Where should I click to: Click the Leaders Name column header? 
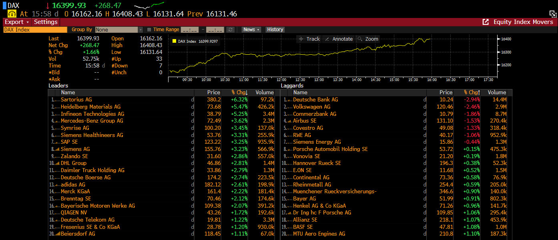click(x=68, y=92)
